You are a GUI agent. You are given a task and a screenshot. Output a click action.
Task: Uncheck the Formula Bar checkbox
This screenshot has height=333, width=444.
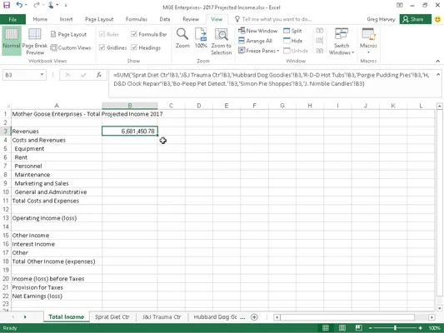[x=134, y=34]
